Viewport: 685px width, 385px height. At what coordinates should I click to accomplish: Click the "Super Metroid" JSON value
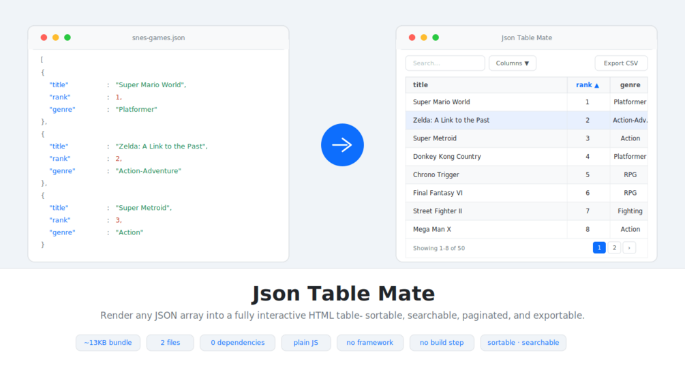click(143, 208)
